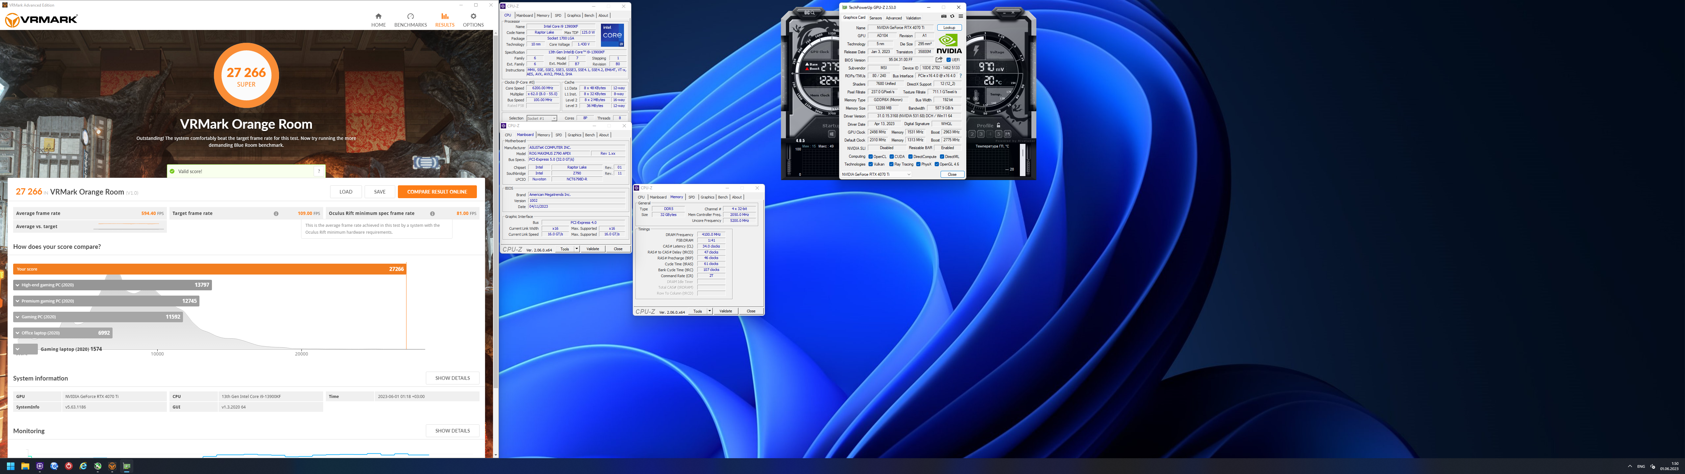Toggle OpenCL checkbox
Image resolution: width=1685 pixels, height=474 pixels.
(870, 156)
